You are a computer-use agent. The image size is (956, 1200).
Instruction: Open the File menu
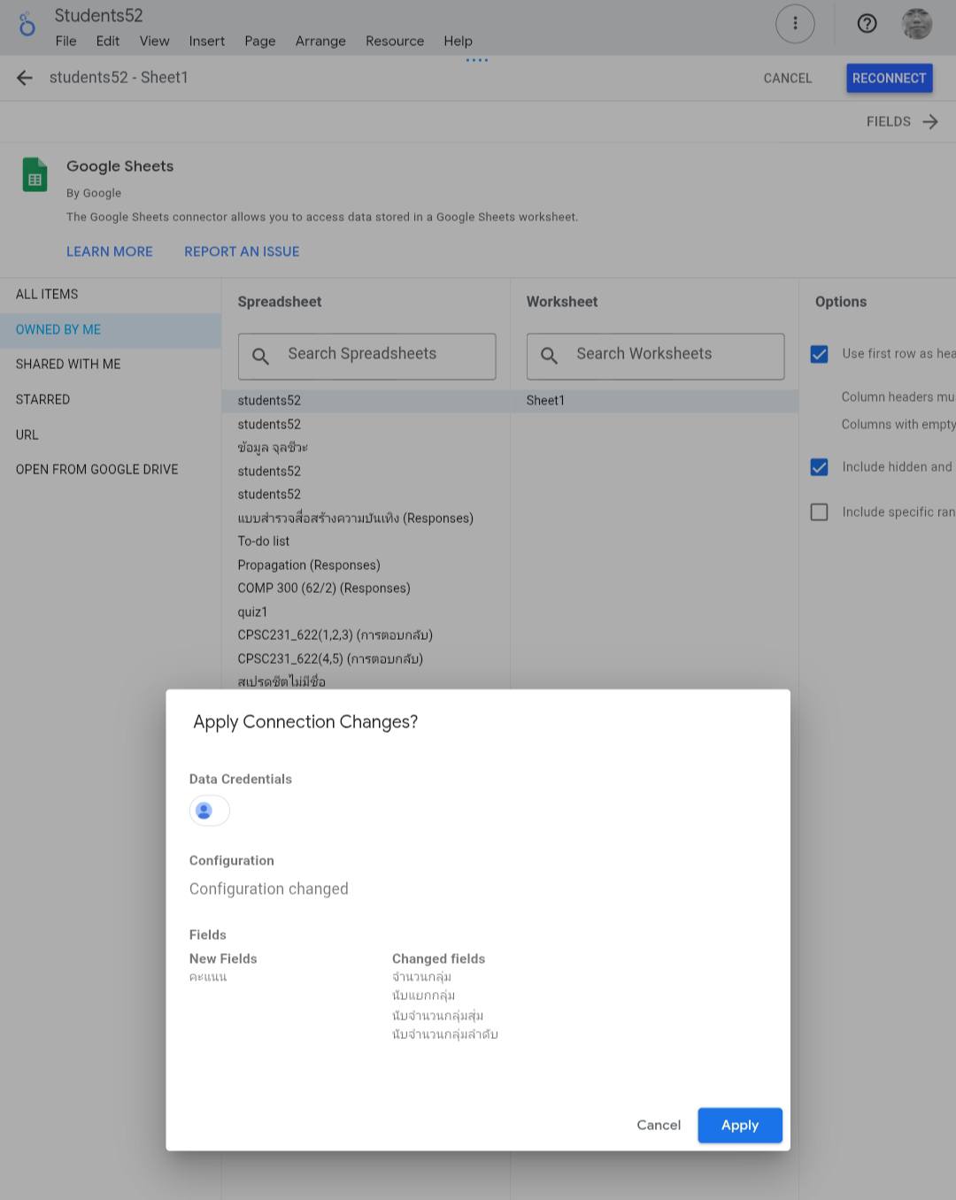pos(66,41)
